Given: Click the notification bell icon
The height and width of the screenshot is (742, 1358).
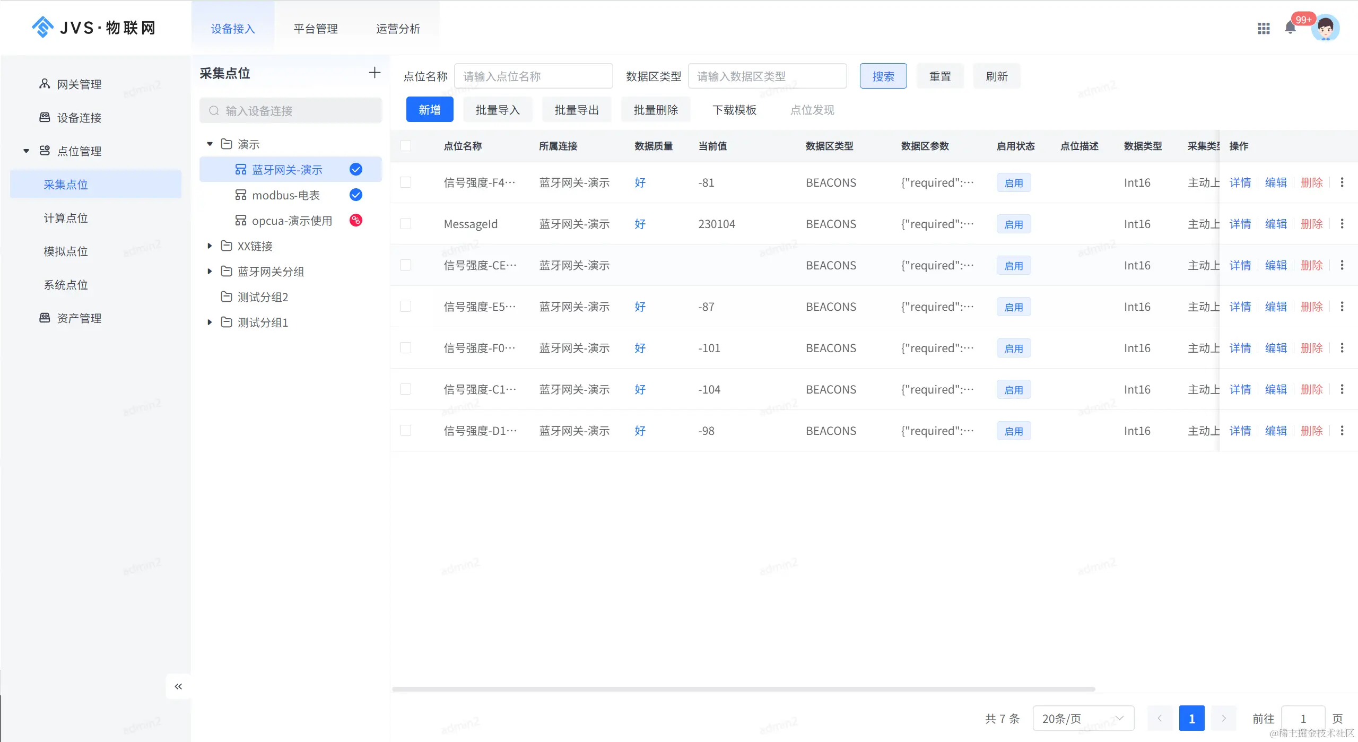Looking at the screenshot, I should tap(1290, 28).
